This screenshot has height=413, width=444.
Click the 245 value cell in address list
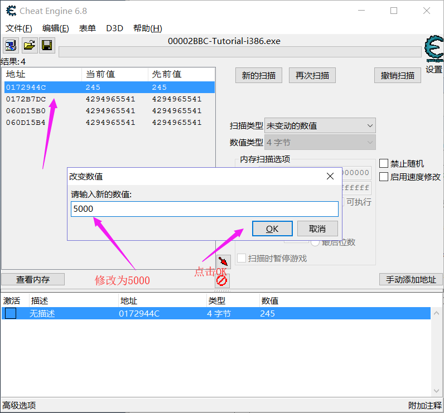268,313
